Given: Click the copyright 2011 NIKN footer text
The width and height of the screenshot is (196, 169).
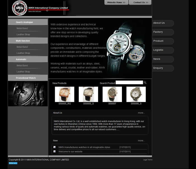Looking at the screenshot, I should (x=39, y=160).
